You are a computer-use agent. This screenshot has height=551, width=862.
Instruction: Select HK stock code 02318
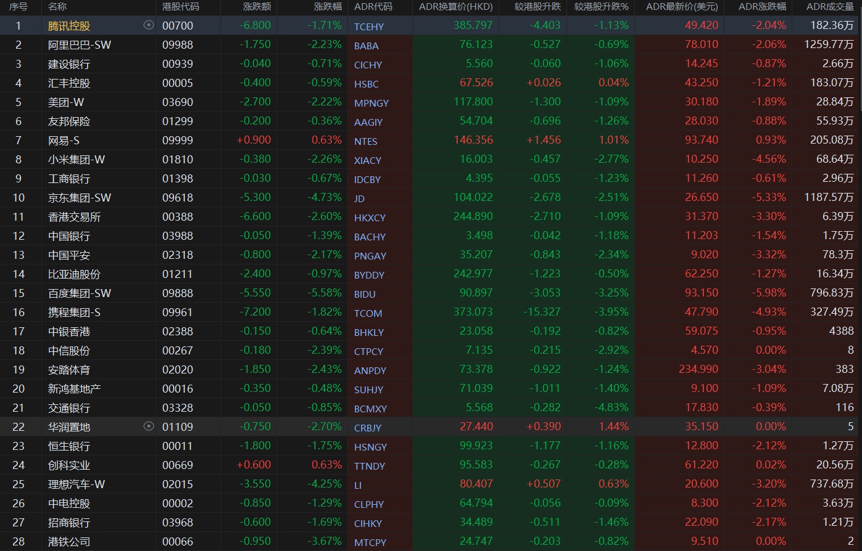click(178, 255)
